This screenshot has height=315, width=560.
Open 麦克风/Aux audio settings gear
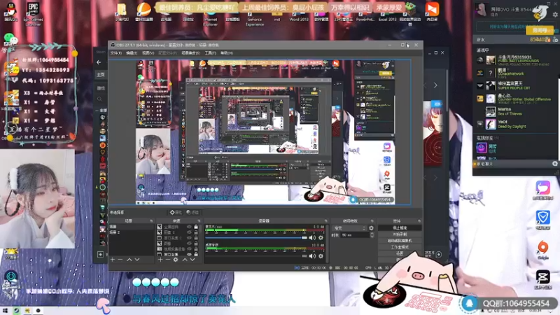321,237
